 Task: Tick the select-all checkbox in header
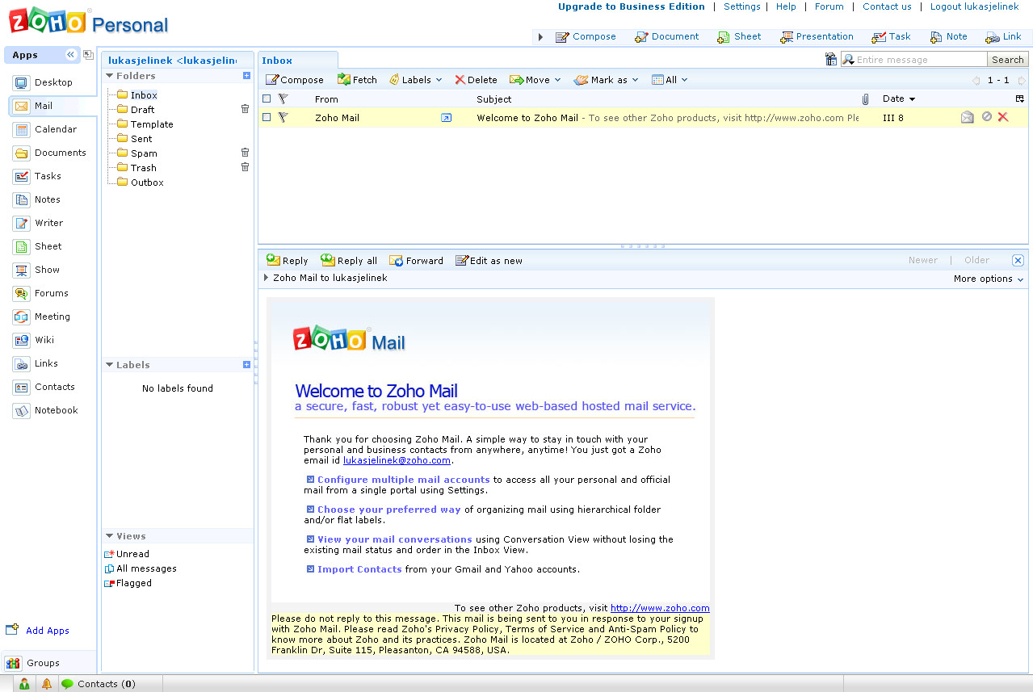tap(267, 99)
